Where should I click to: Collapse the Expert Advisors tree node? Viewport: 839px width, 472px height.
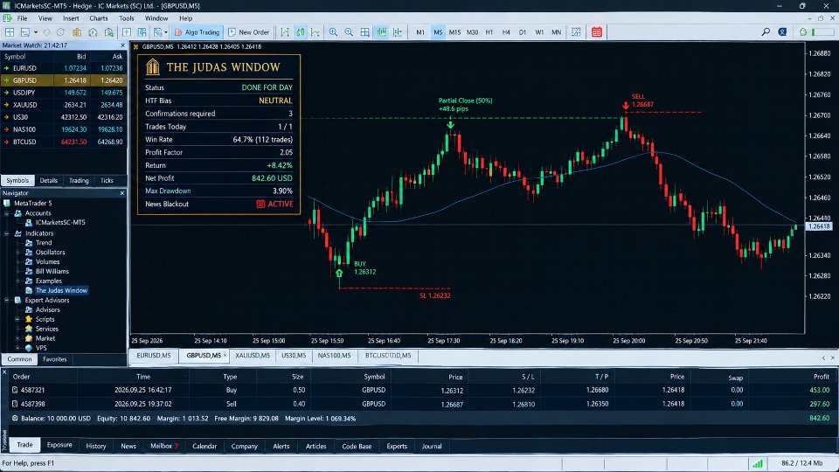[x=7, y=300]
